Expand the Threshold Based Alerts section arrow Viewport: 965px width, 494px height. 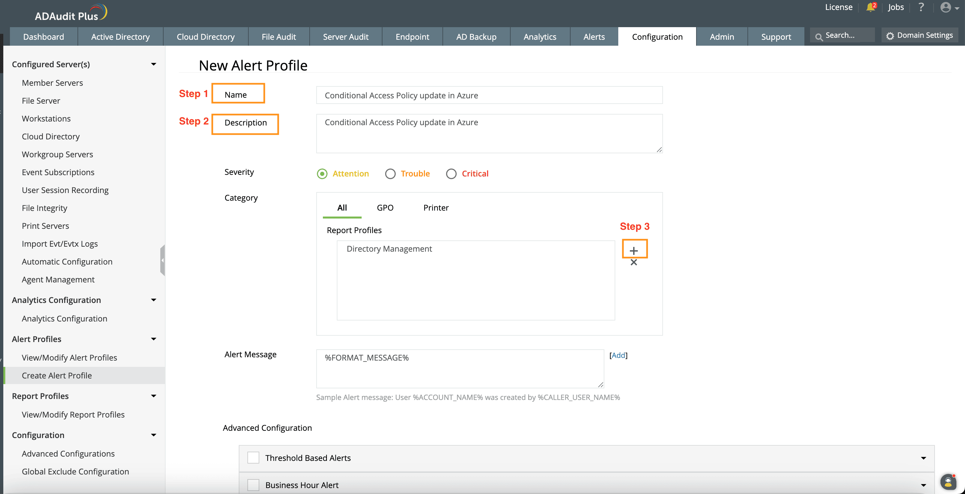click(923, 458)
